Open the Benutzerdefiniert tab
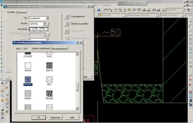The image size is (193, 123). click(x=59, y=49)
